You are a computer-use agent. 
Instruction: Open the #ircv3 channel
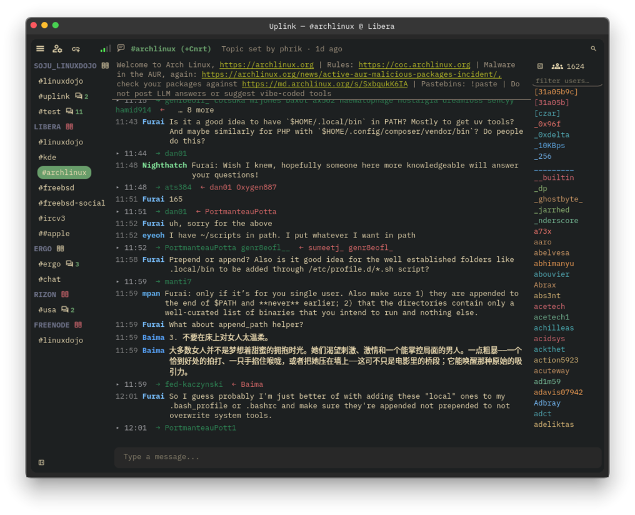tap(52, 218)
